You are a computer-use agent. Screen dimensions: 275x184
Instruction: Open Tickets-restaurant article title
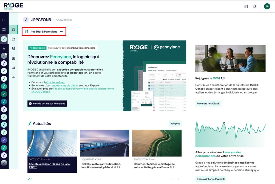coord(101,166)
